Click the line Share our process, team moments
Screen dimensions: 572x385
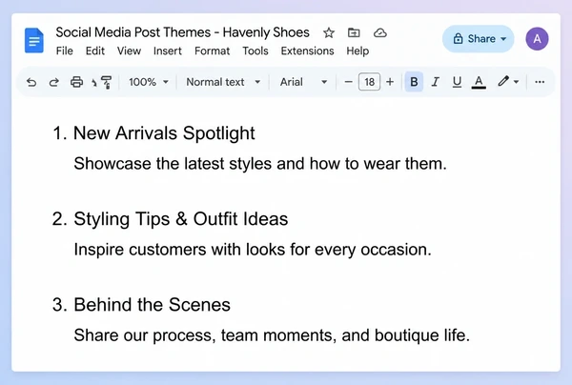272,335
